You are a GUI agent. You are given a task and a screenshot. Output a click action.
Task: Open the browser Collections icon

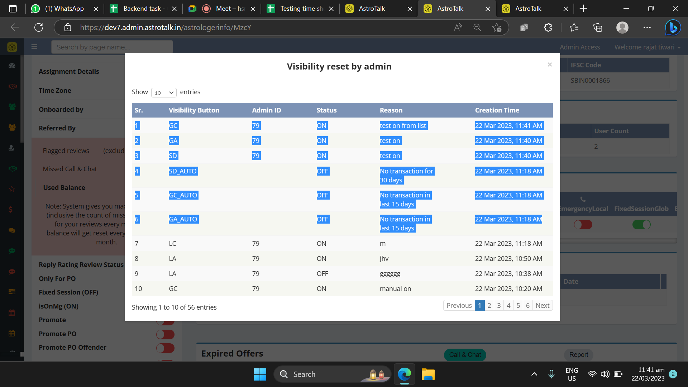(x=597, y=27)
